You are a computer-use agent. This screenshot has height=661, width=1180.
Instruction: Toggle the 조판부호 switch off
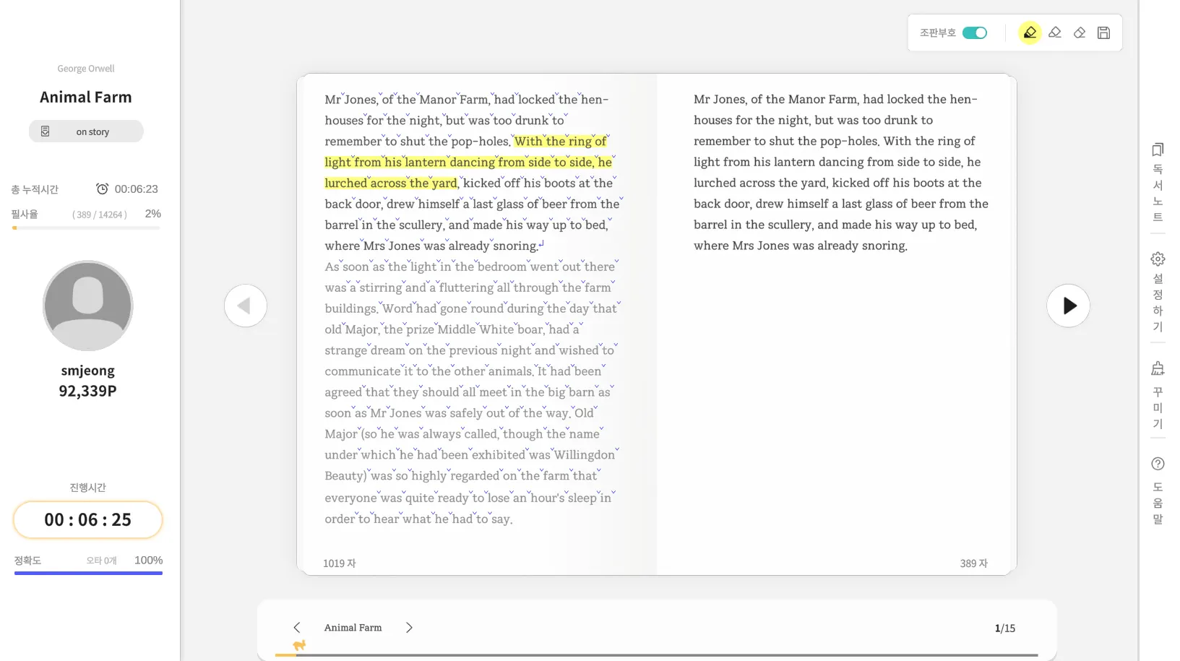pos(974,33)
